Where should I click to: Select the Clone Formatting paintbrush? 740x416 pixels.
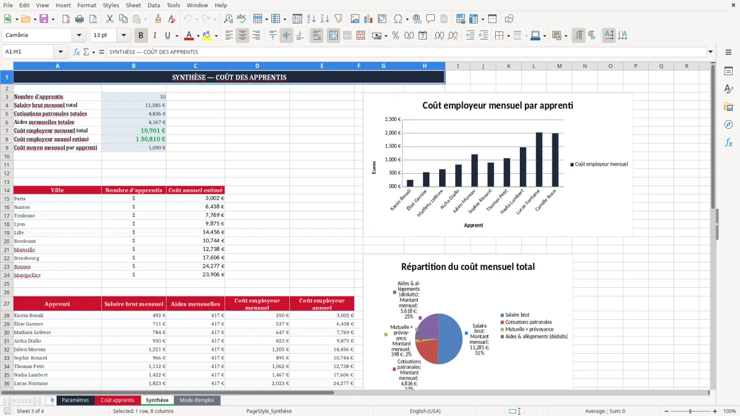pos(158,19)
